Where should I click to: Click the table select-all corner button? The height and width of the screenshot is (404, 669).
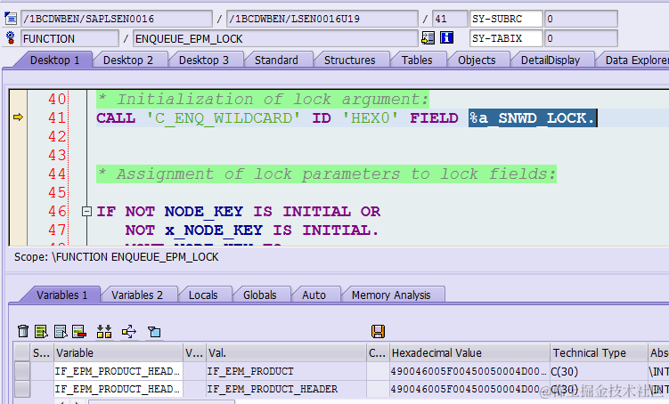[21, 353]
